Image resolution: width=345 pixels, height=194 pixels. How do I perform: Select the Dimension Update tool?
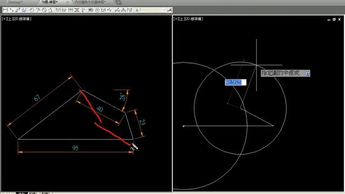pos(129,10)
